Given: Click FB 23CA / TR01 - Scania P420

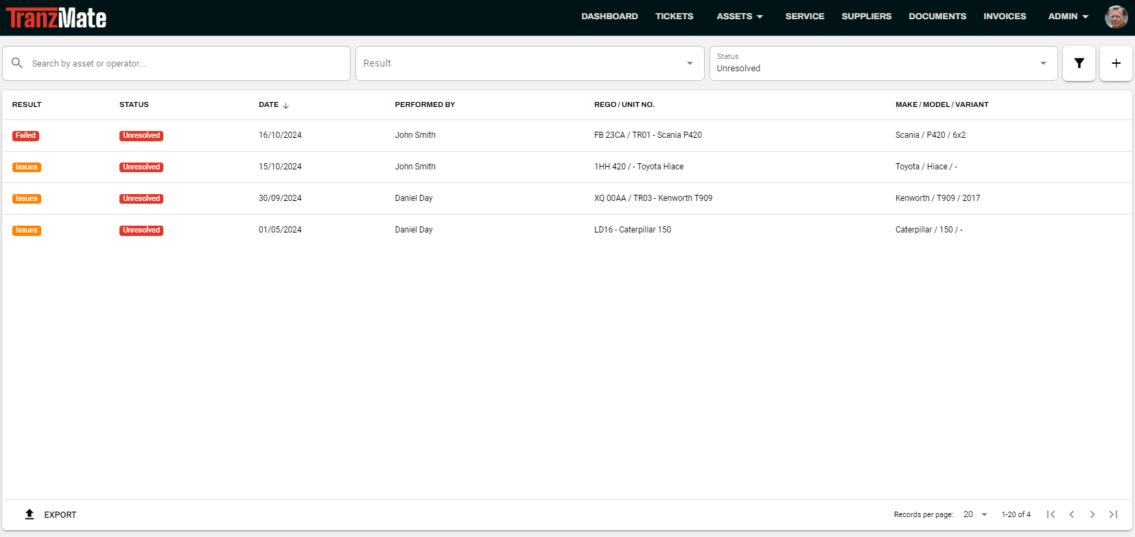Looking at the screenshot, I should tap(648, 135).
